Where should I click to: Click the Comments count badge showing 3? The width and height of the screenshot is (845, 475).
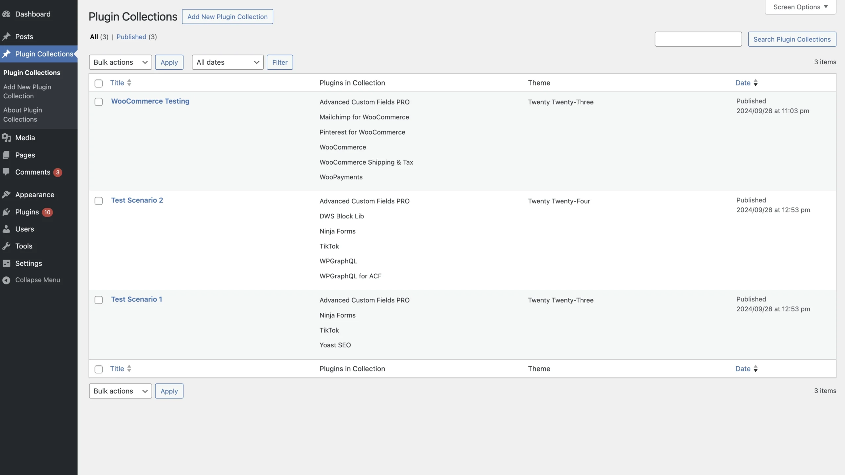tap(58, 172)
